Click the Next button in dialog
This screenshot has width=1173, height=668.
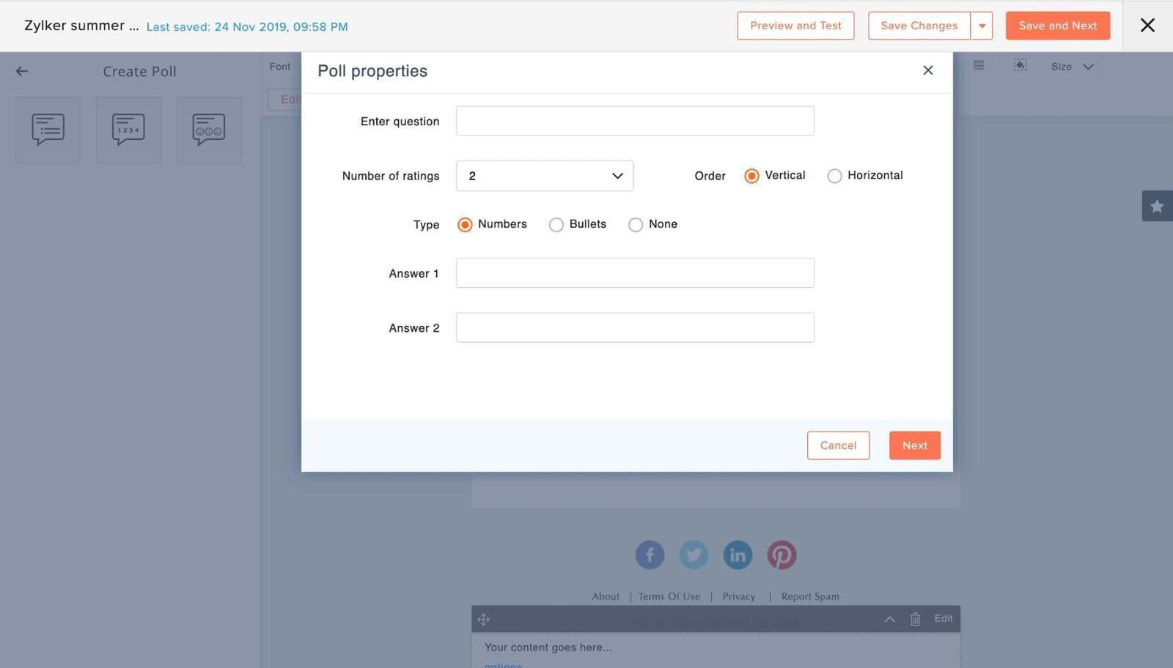[914, 445]
